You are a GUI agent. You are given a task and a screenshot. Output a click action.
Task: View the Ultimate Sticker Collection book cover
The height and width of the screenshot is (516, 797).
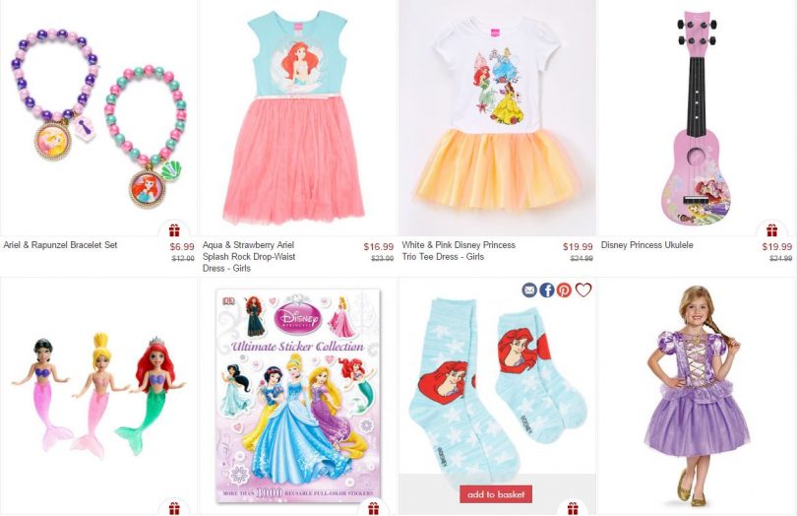(298, 396)
